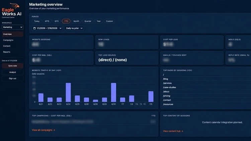Click the 6/21 bar in traffic chart
Viewport: 251px width, 141px height.
coord(41,98)
